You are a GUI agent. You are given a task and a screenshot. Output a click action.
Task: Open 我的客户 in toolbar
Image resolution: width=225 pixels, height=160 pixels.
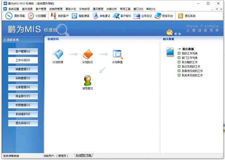pos(59,16)
